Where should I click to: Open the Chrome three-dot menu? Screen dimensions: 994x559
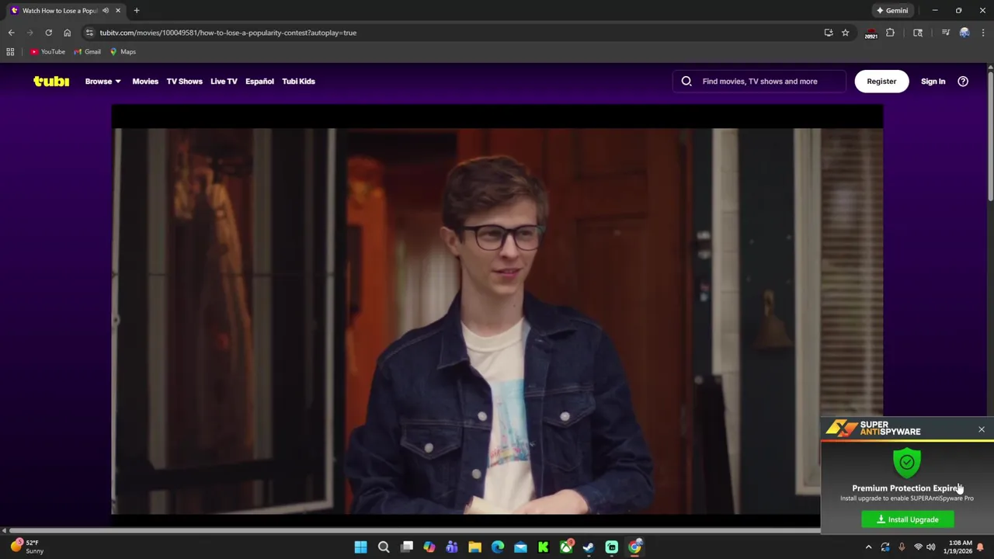tap(983, 33)
